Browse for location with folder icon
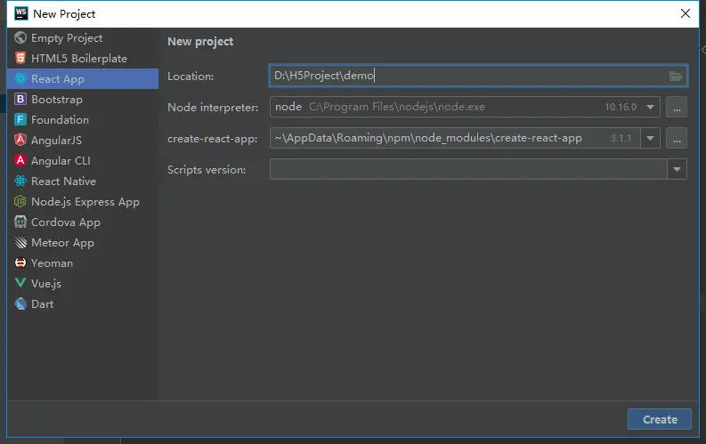The width and height of the screenshot is (706, 444). [x=676, y=76]
